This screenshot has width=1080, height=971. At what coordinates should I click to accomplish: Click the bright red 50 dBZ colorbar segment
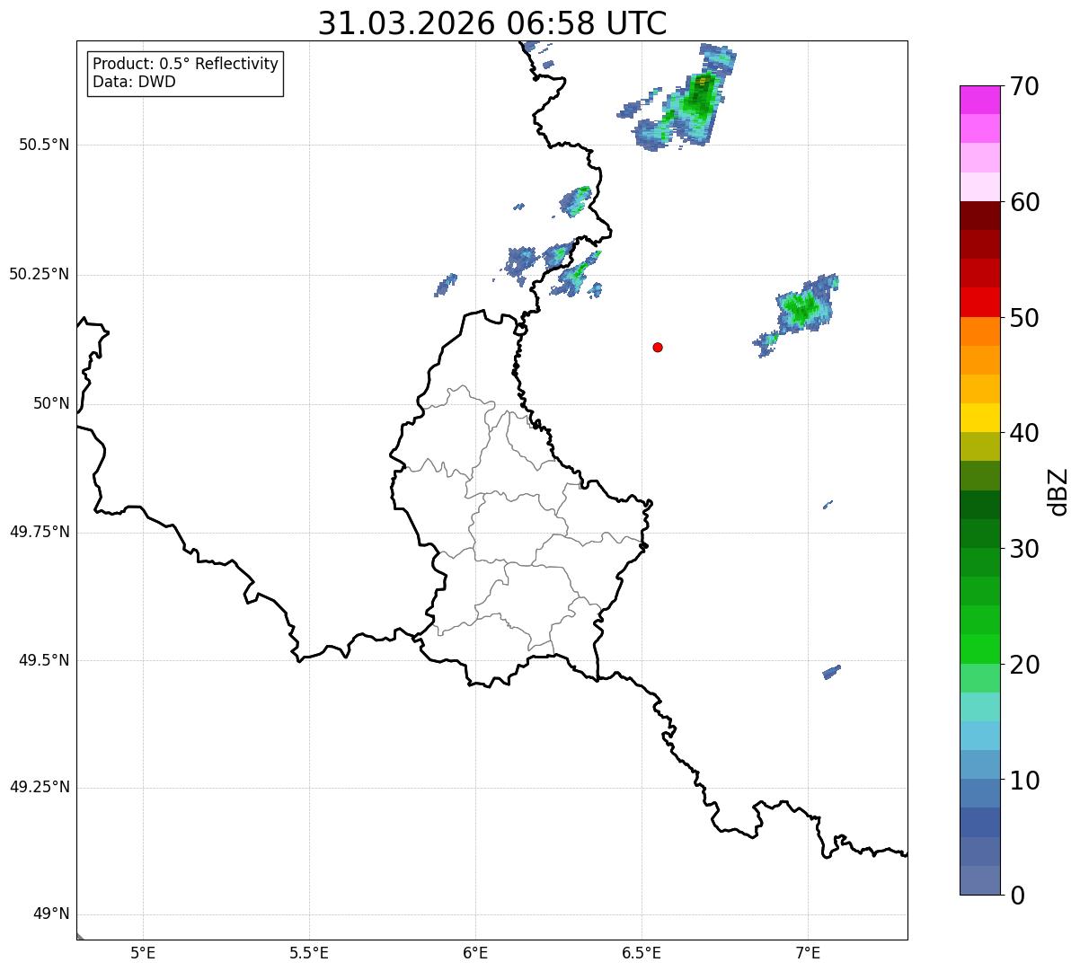(979, 303)
